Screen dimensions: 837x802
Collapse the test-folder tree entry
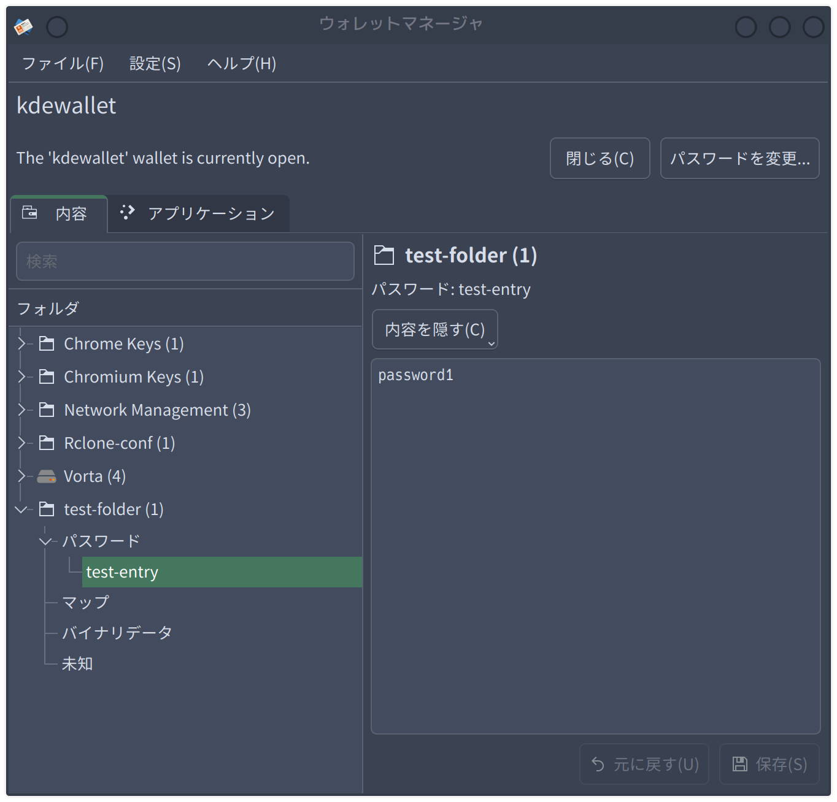click(22, 509)
